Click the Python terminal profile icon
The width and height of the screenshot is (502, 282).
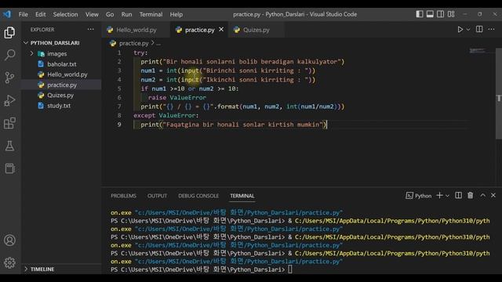coord(409,196)
